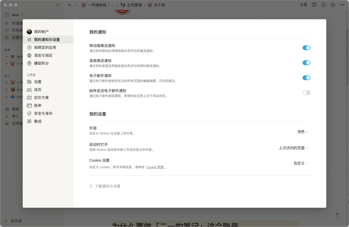Select 我的通知与设置 in settings sidebar
This screenshot has height=227, width=349.
click(48, 40)
